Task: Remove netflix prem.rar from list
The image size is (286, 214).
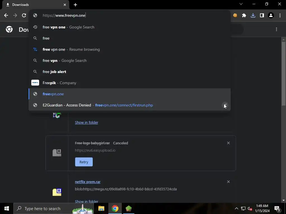Action: [x=228, y=182]
